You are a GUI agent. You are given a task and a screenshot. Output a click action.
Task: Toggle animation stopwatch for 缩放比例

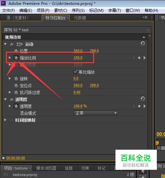point(16,58)
